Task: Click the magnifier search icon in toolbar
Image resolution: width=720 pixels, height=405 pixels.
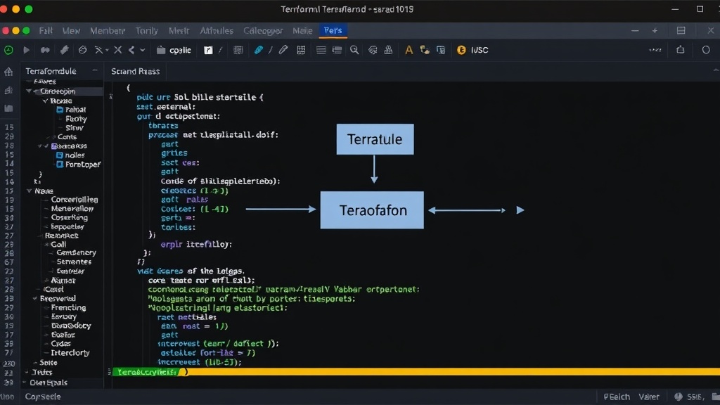Action: (354, 50)
